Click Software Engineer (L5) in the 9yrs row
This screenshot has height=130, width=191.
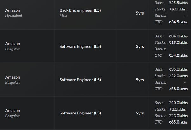pos(80,113)
